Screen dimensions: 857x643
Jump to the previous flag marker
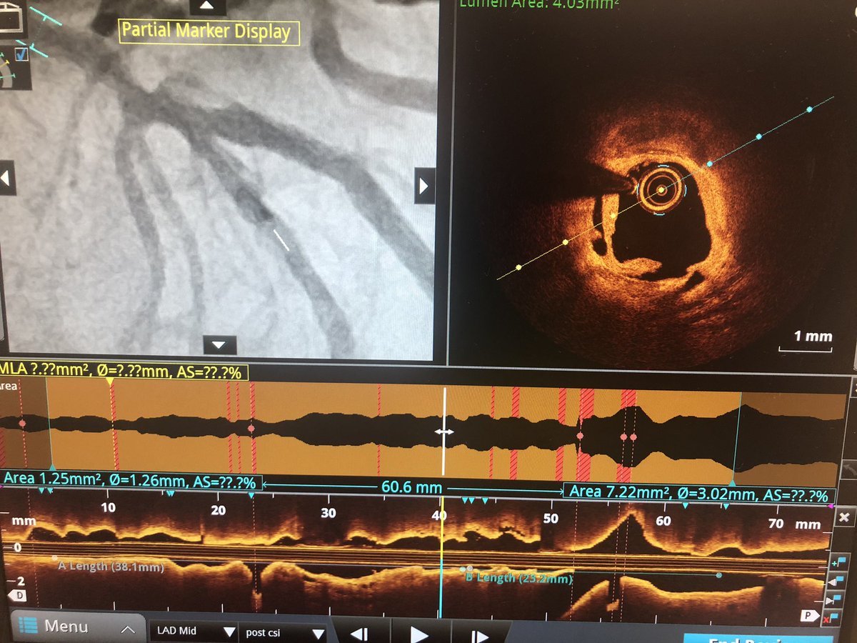[x=841, y=580]
